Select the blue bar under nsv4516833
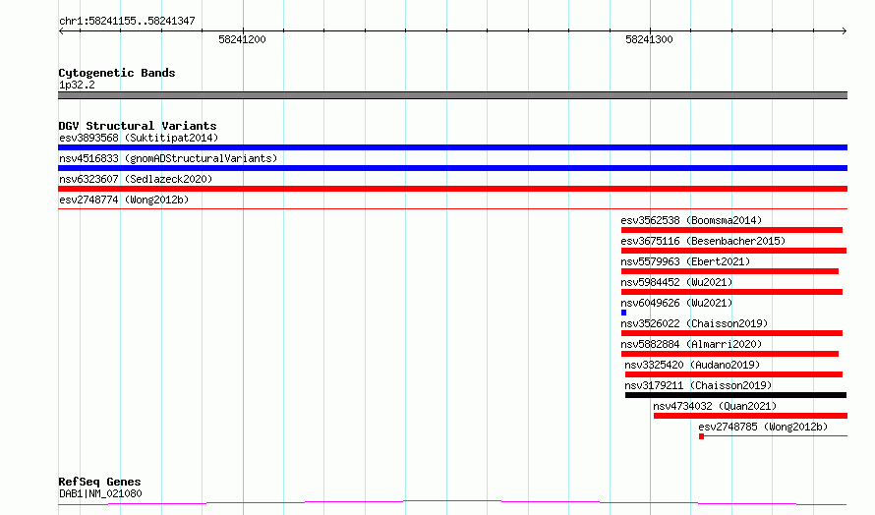875x515 pixels. pyautogui.click(x=452, y=168)
